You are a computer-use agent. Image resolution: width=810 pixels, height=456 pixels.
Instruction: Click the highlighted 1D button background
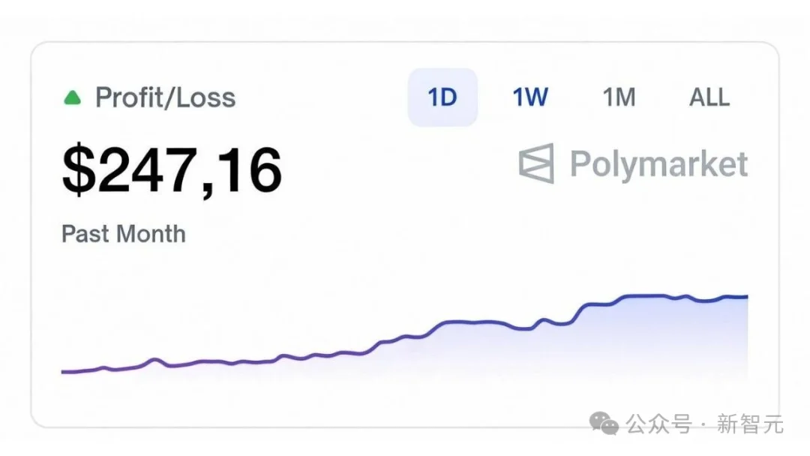coord(442,97)
